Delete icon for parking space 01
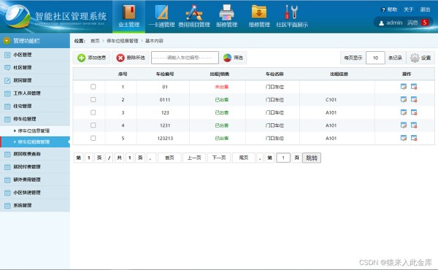438x270 pixels. (414, 87)
